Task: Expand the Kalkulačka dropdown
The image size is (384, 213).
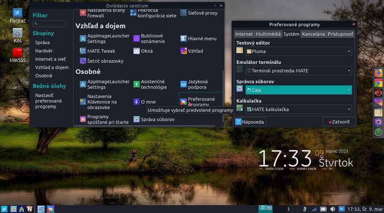Action: 298,109
